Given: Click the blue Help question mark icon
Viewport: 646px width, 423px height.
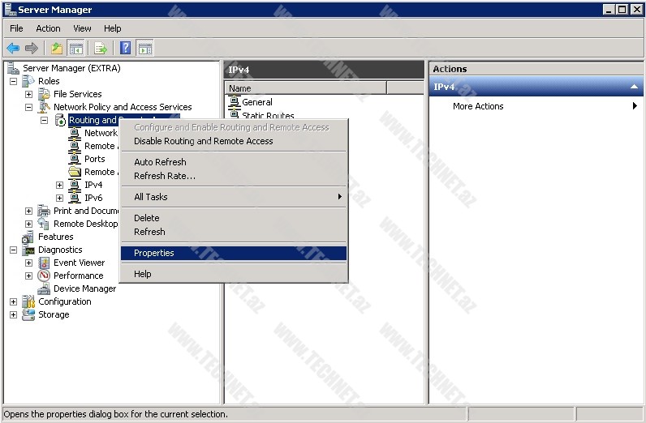Looking at the screenshot, I should (125, 48).
